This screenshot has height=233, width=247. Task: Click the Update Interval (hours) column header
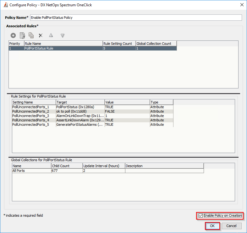tap(104, 166)
